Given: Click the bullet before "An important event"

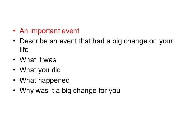Looking at the screenshot, I should (15, 31).
